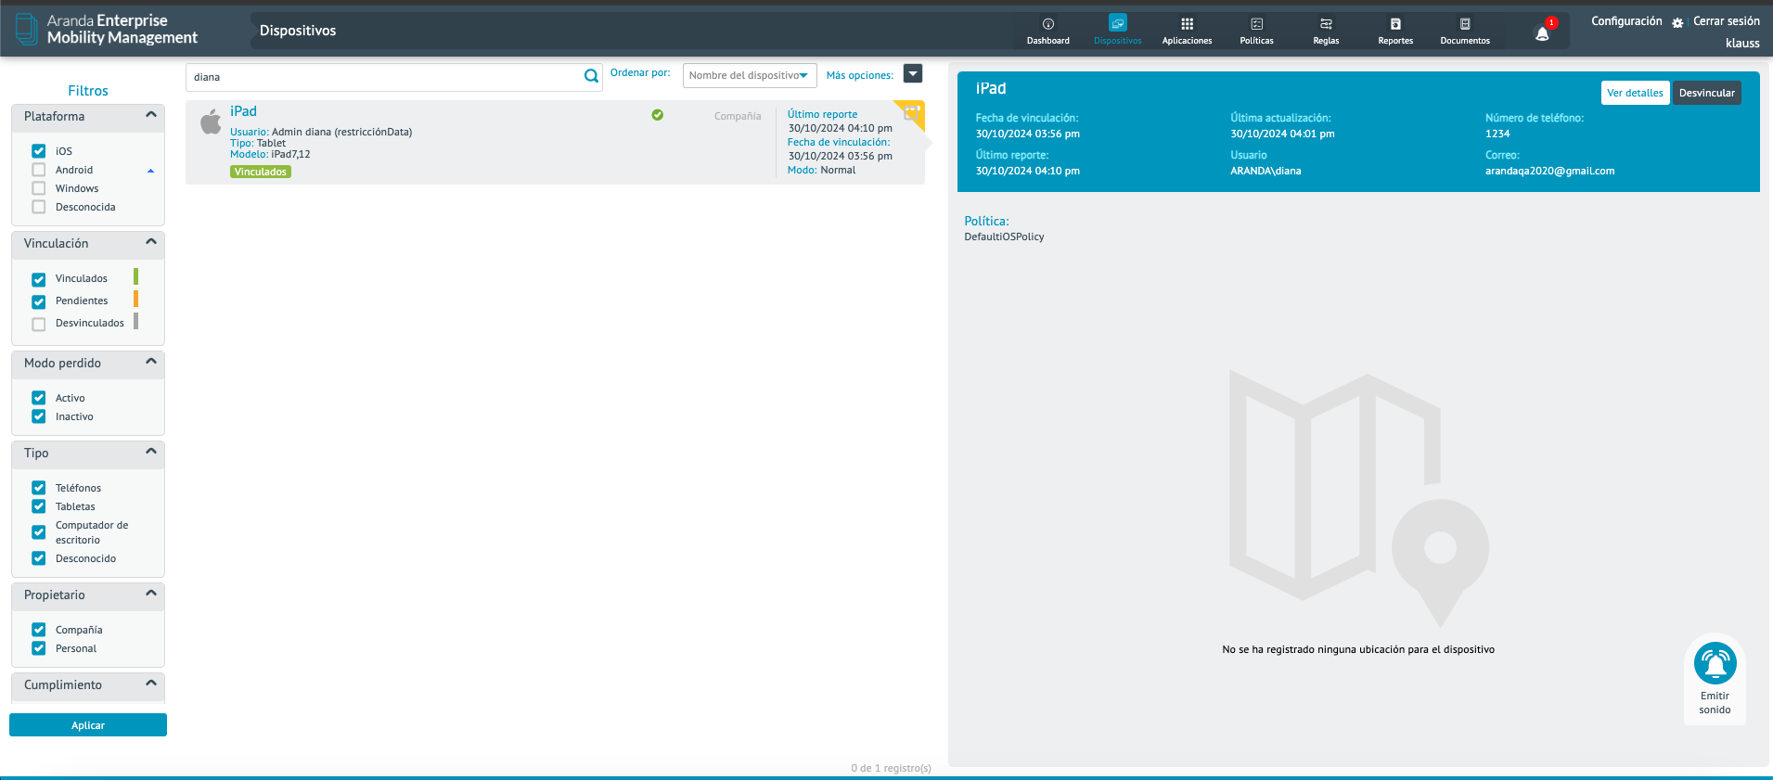Open the Configuración link
The width and height of the screenshot is (1773, 780).
1626,21
